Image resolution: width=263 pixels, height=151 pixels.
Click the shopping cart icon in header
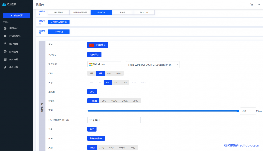click(252, 5)
